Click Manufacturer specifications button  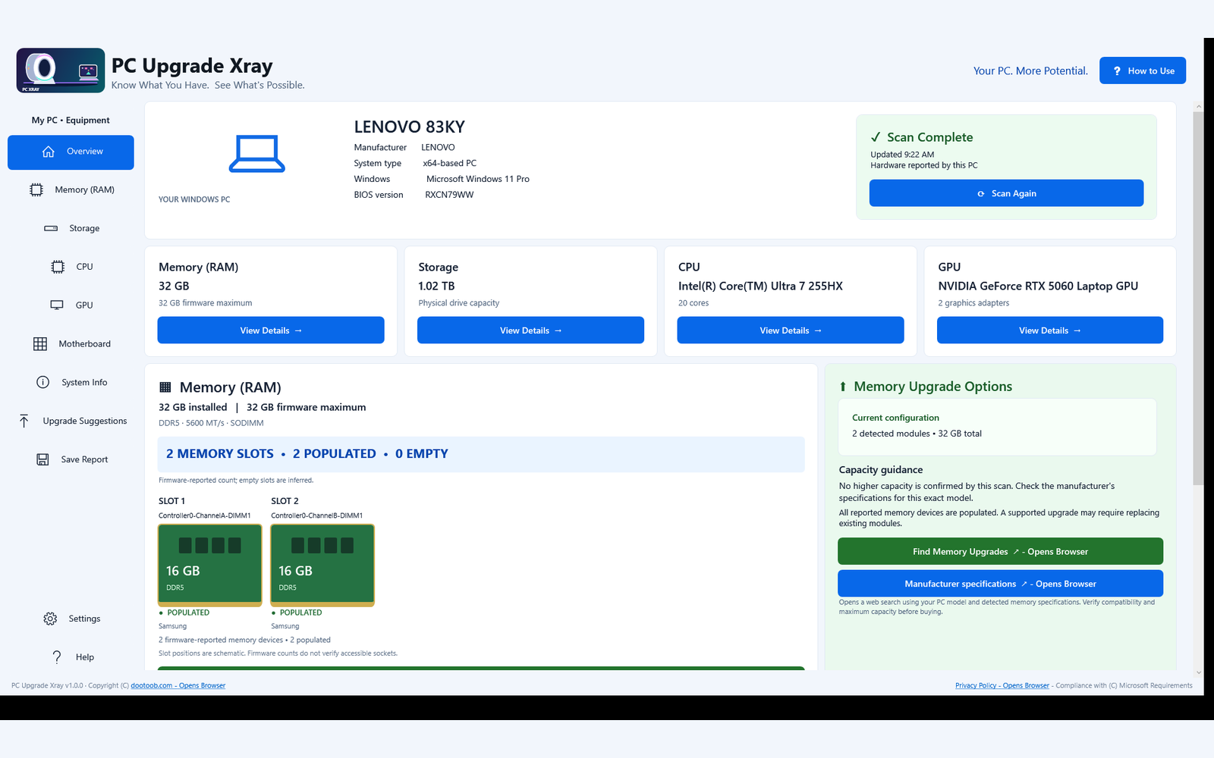pyautogui.click(x=1000, y=584)
